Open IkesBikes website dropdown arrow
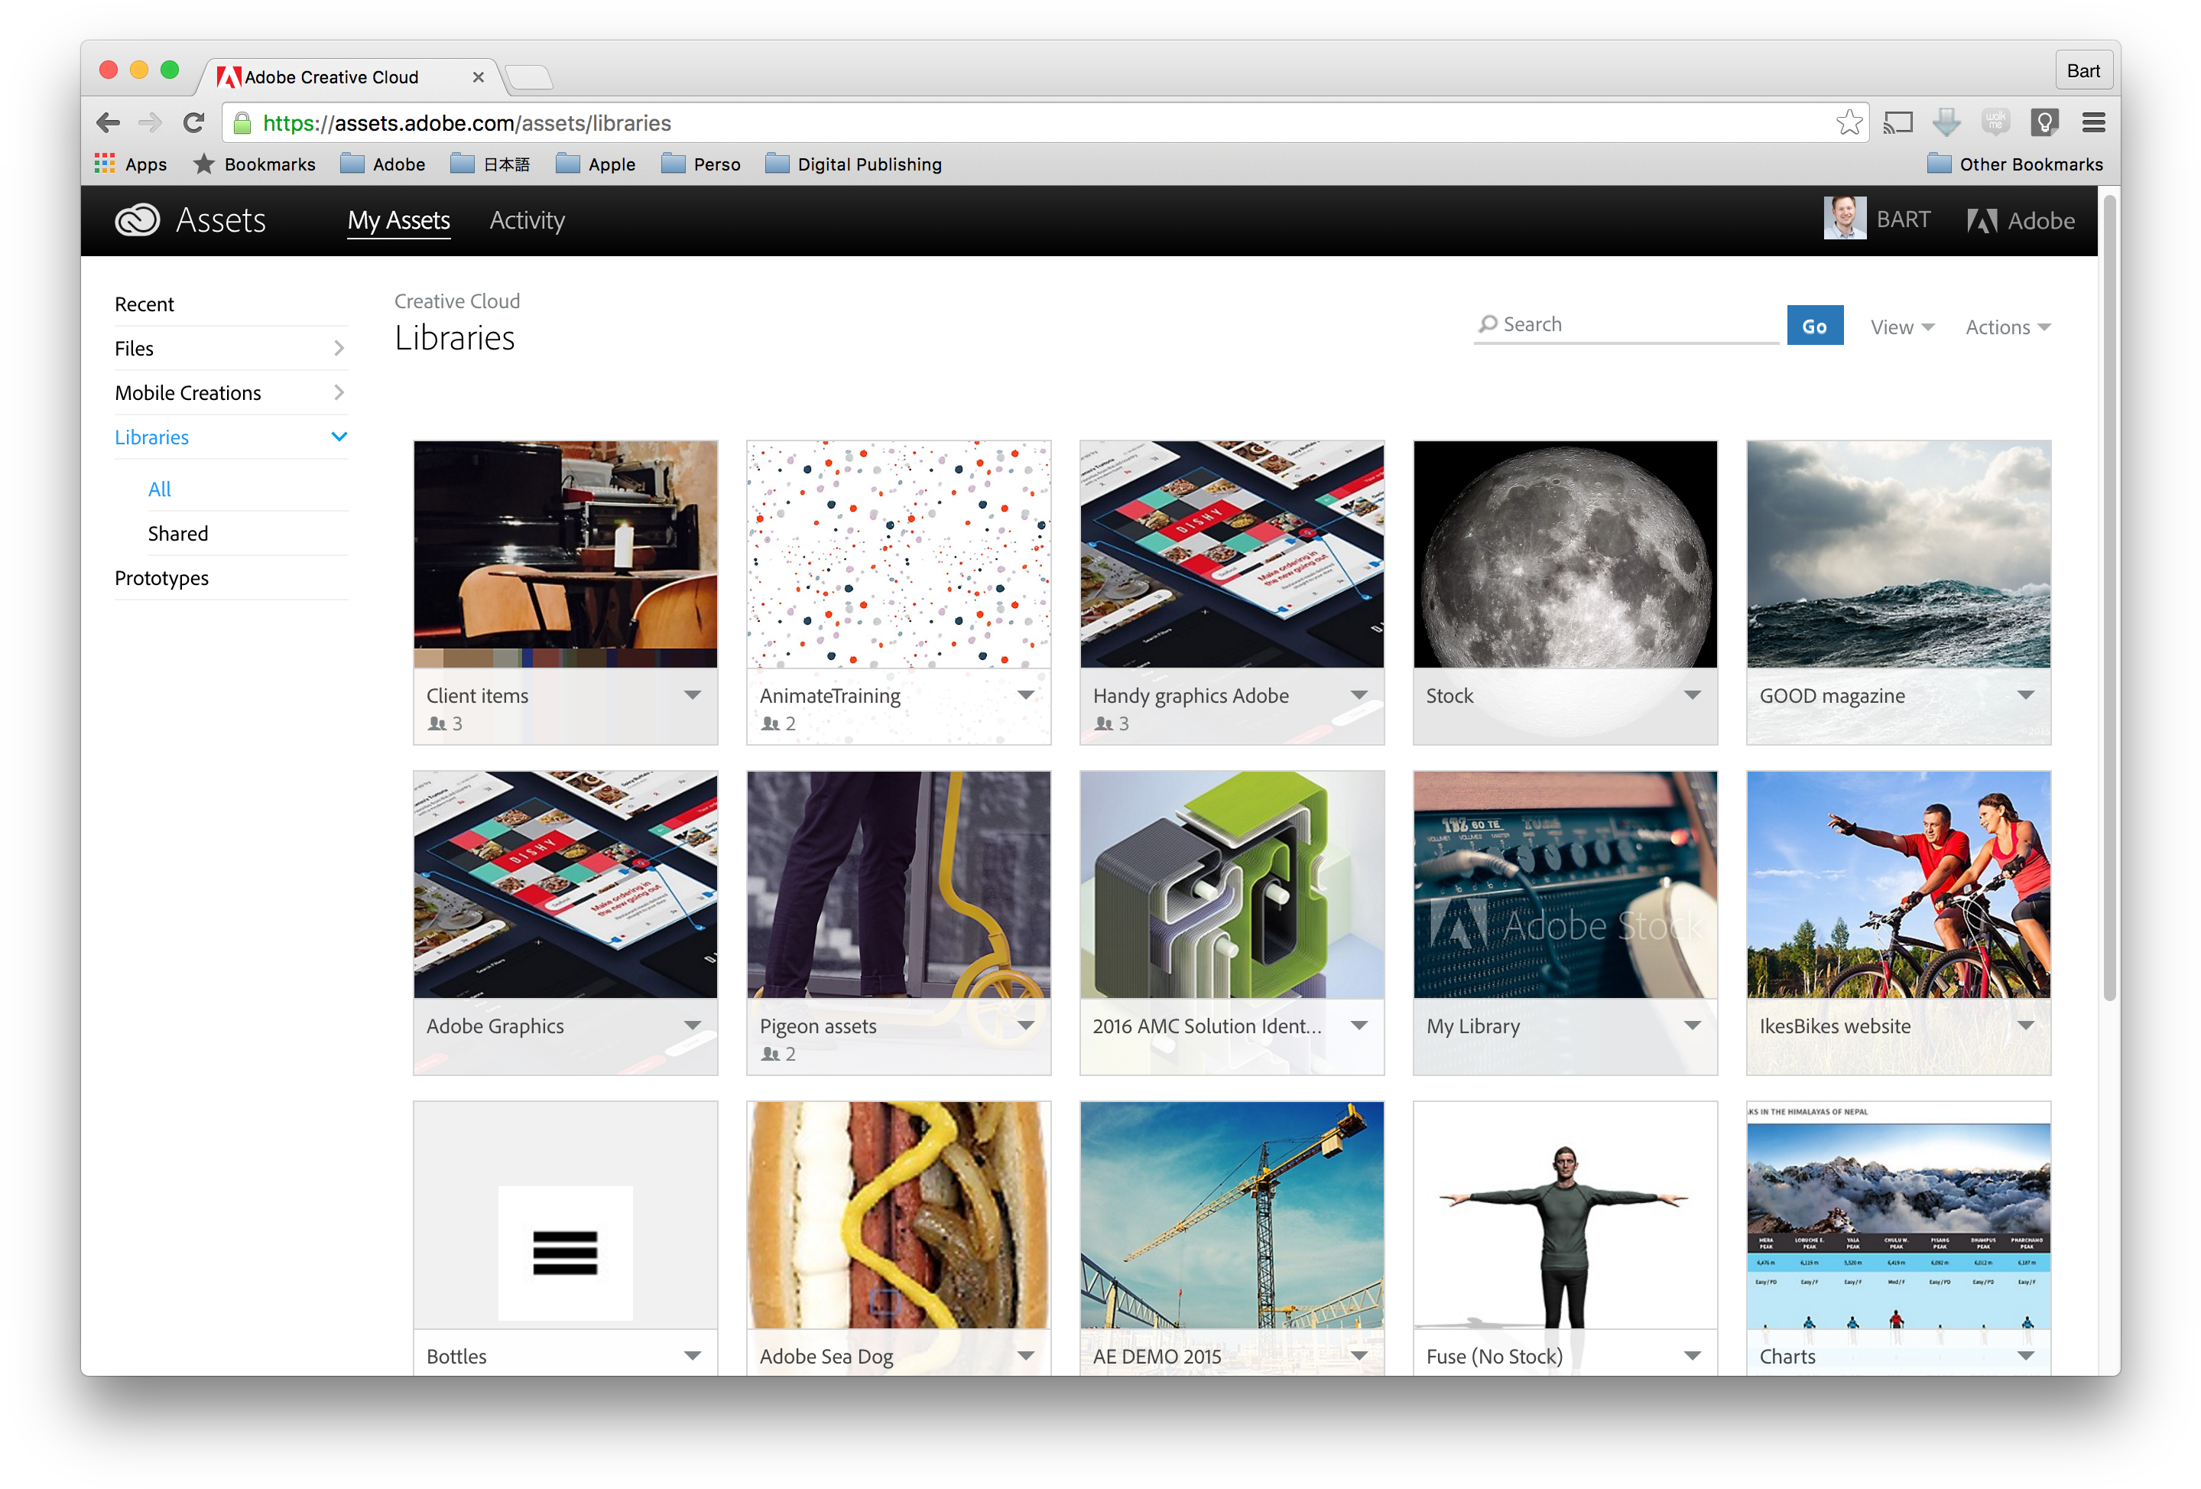Image resolution: width=2201 pixels, height=1489 pixels. click(x=2026, y=1026)
